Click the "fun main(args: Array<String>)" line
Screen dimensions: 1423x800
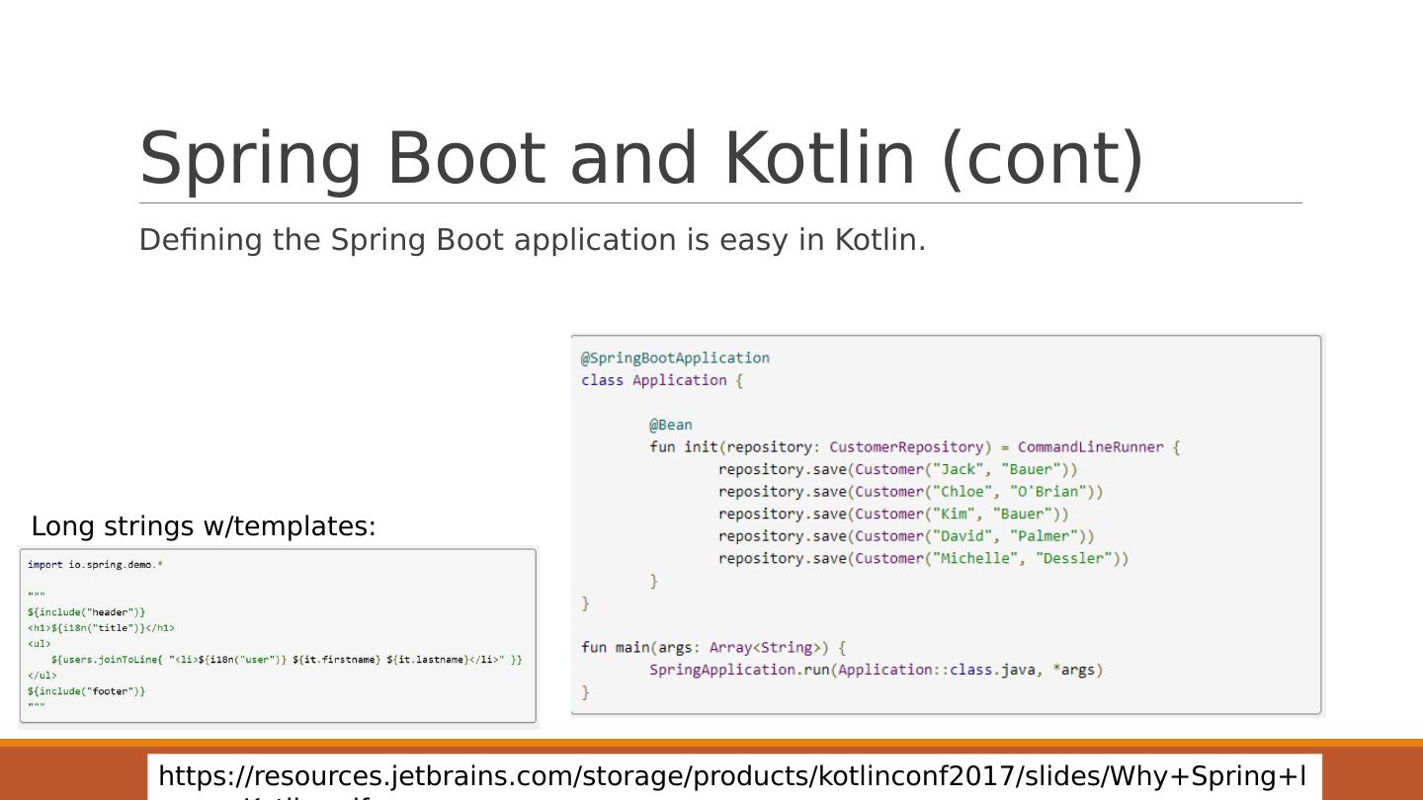tap(713, 648)
